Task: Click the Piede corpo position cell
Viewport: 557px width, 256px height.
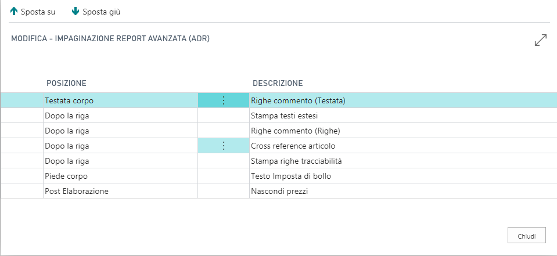Action: [66, 176]
